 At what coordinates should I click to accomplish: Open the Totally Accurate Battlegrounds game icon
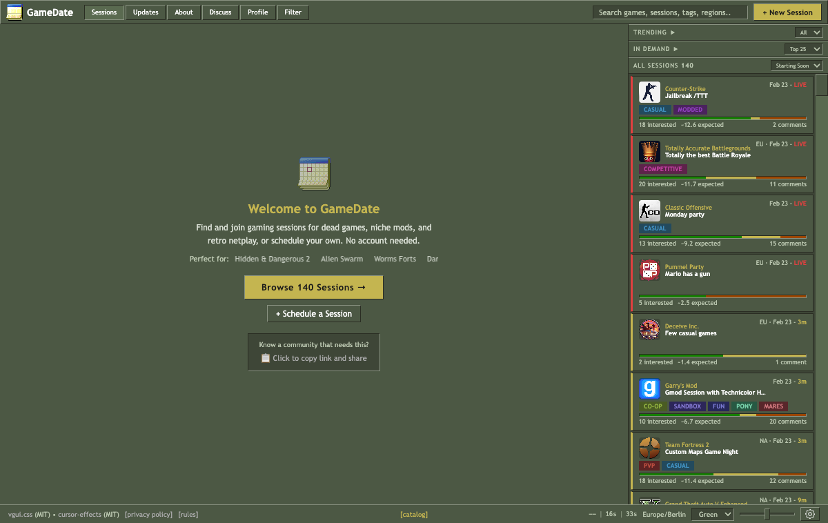point(649,151)
